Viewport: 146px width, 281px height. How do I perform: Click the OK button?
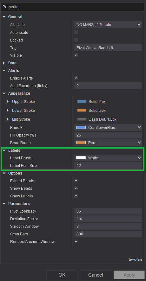[62, 275]
